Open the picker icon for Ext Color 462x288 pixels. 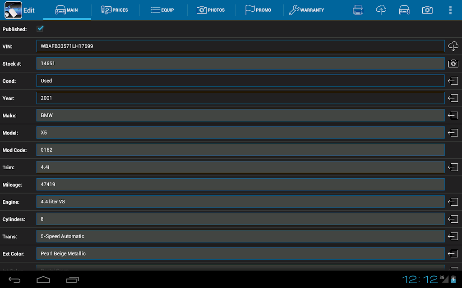[453, 254]
